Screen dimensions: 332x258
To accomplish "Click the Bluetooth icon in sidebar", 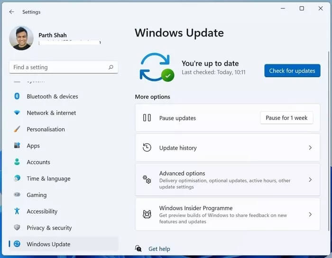I will click(17, 96).
